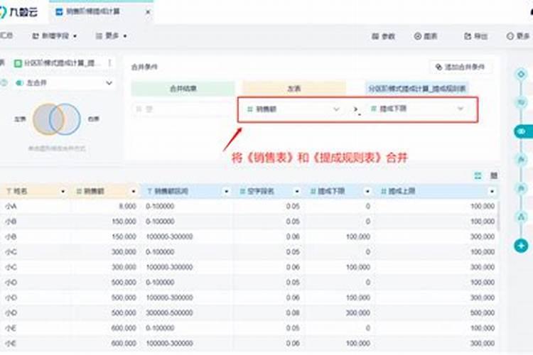Expand the 左合并 merge type dropdown
The width and height of the screenshot is (533, 355).
coord(64,83)
